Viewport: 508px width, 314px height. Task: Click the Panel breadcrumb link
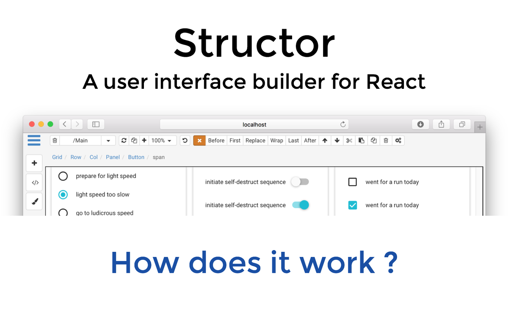coord(113,157)
